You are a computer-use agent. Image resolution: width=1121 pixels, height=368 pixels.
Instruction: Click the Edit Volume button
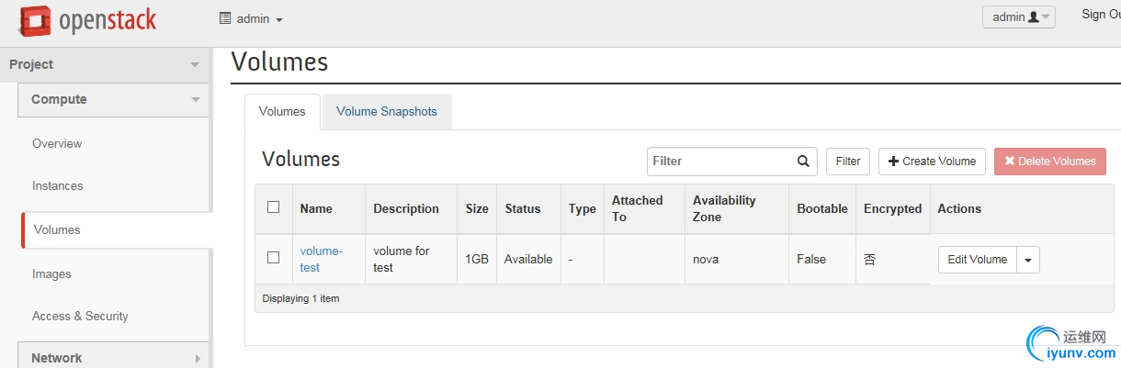click(x=977, y=260)
